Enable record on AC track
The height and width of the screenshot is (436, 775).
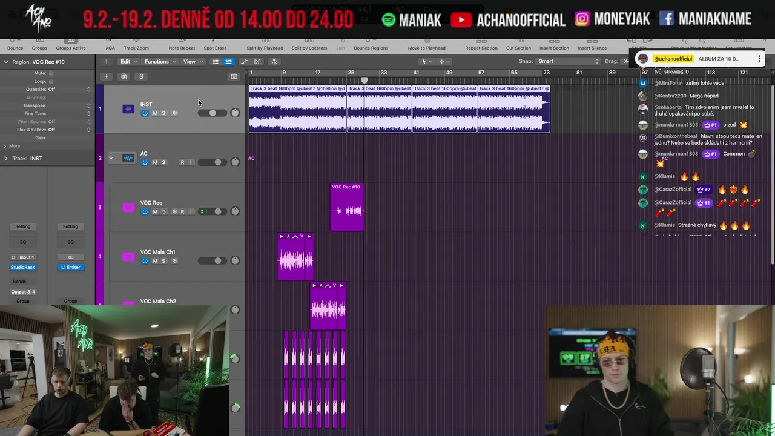(x=182, y=162)
